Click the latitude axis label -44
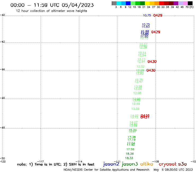Viewport: 196px width, 172px height. click(2, 69)
